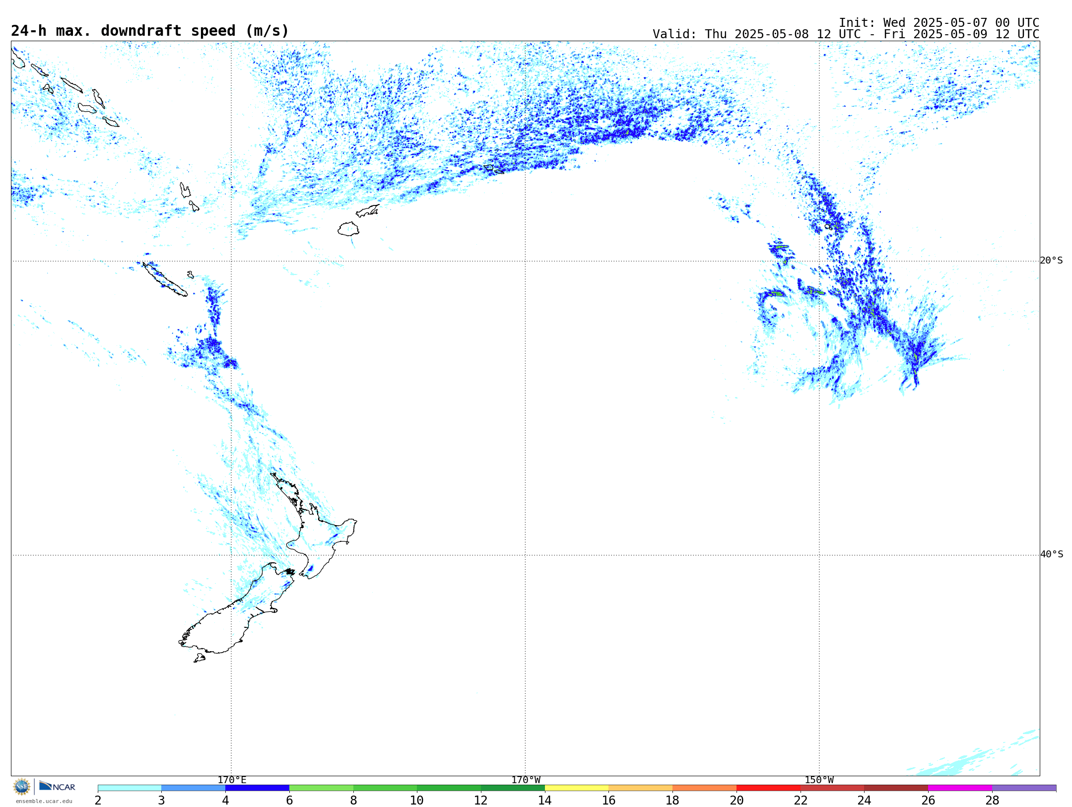This screenshot has height=807, width=1072.
Task: Click the Stewart Island outline
Action: [200, 658]
